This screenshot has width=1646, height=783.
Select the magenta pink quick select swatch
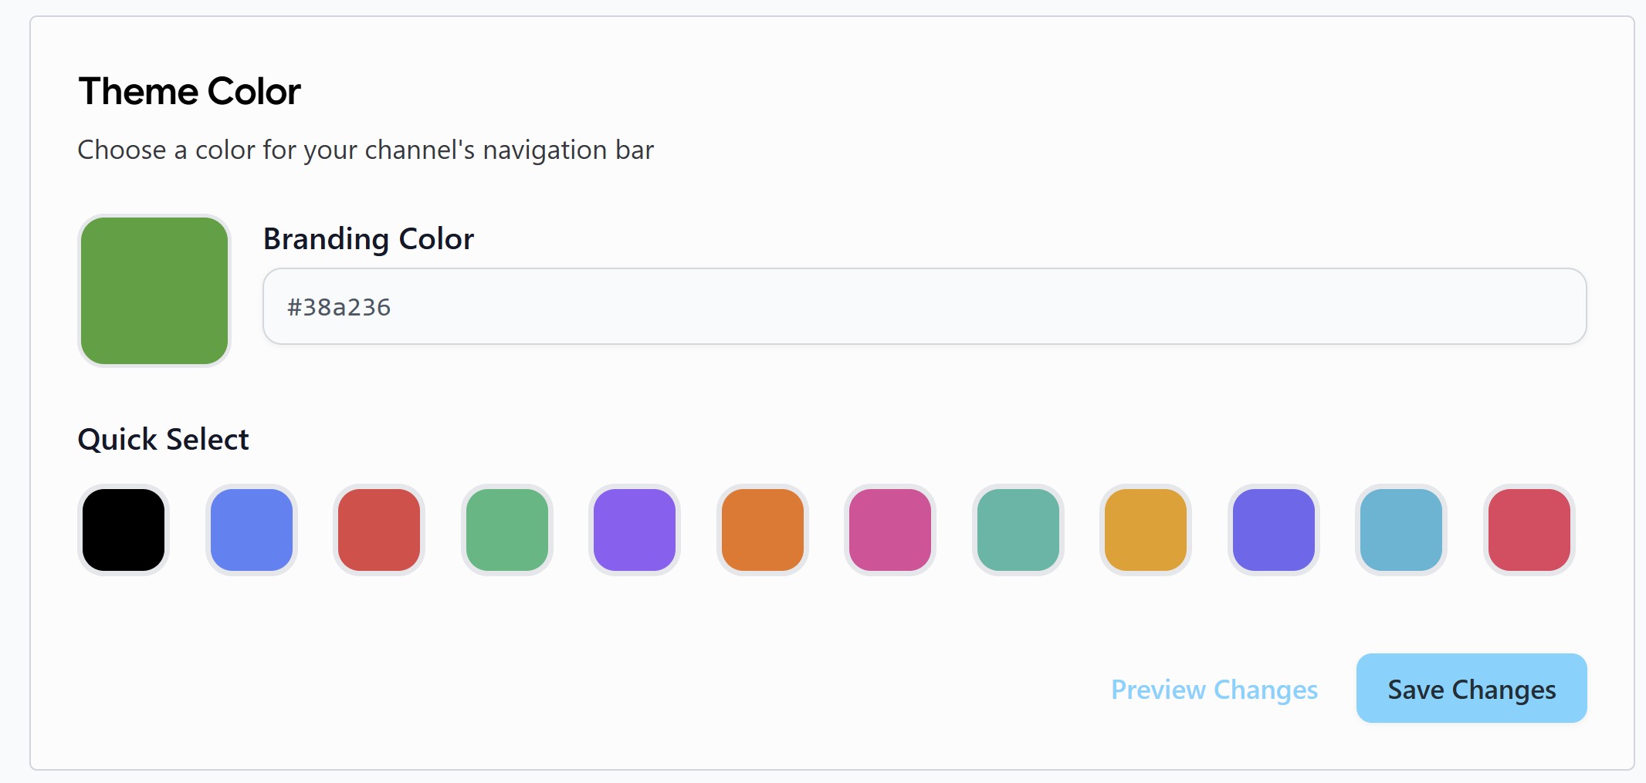[x=890, y=530]
